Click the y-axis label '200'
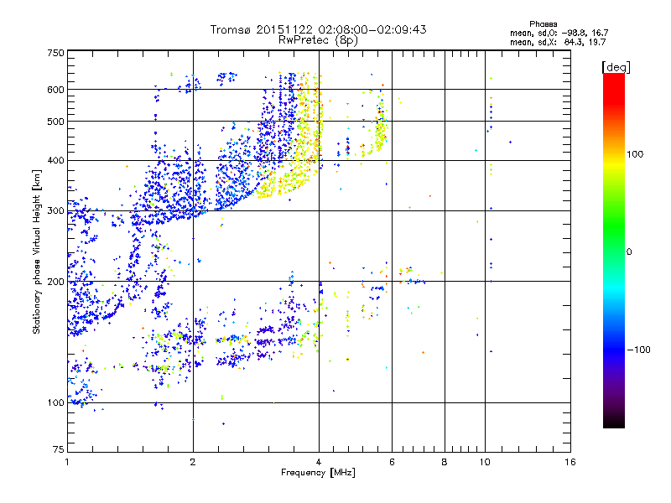Viewport: 671px width, 503px height. [55, 282]
